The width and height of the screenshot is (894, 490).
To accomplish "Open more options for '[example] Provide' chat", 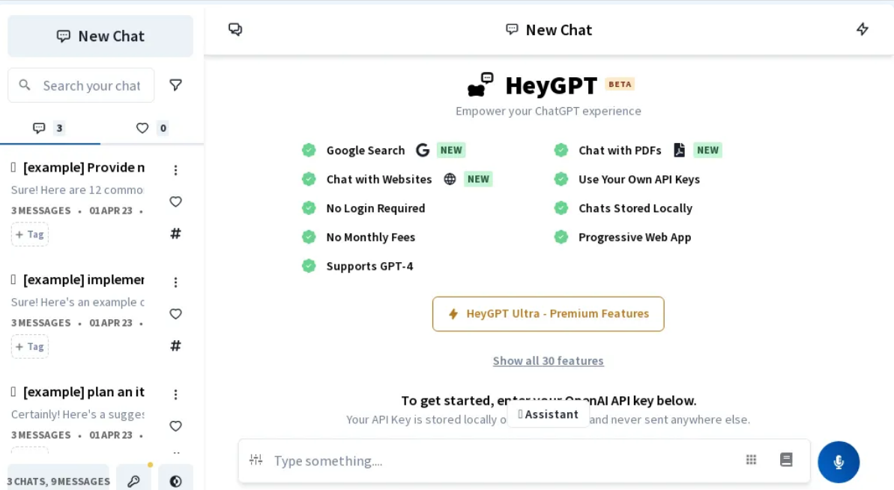I will click(x=175, y=170).
